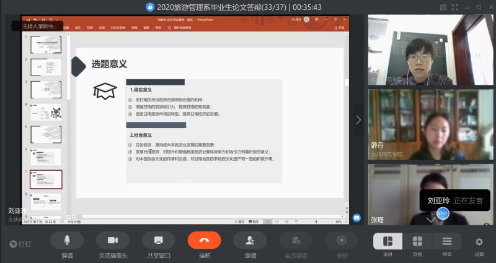496x263 pixels.
Task: Expand the down chevron on 张珊's video tile
Action: [431, 219]
